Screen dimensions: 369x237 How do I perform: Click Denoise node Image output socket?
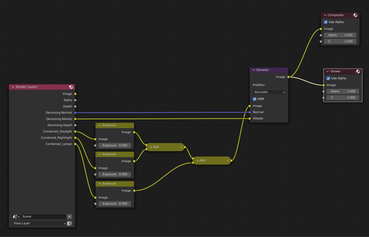point(288,77)
